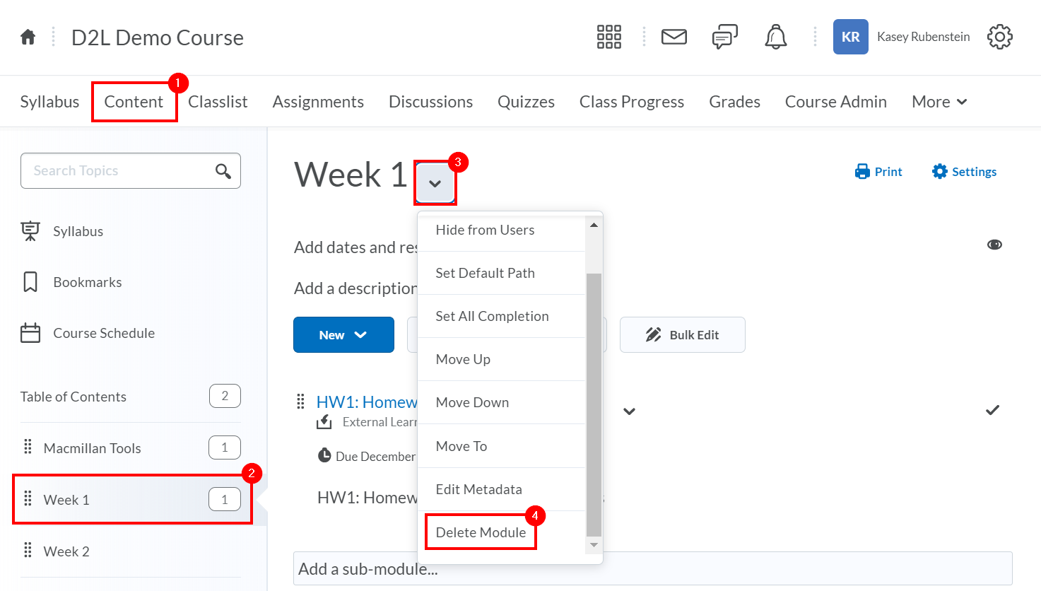Screen dimensions: 1041x591
Task: Open the More navigation dropdown
Action: [939, 101]
